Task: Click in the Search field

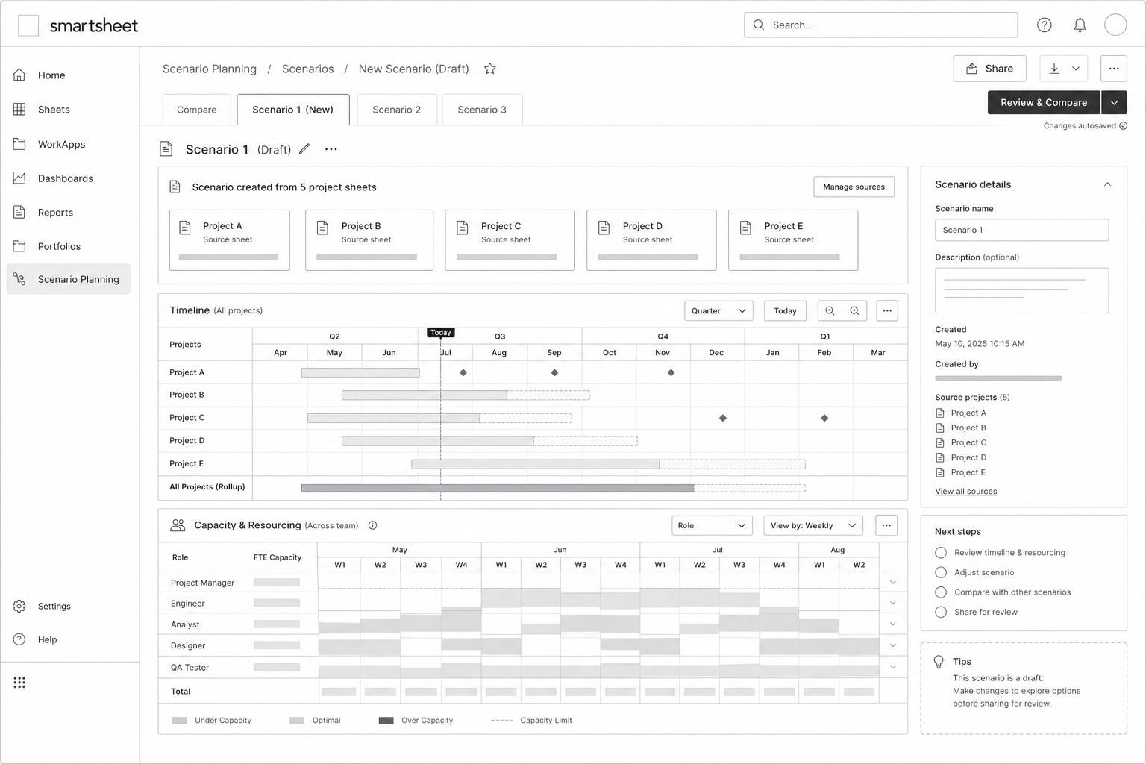Action: pyautogui.click(x=880, y=25)
